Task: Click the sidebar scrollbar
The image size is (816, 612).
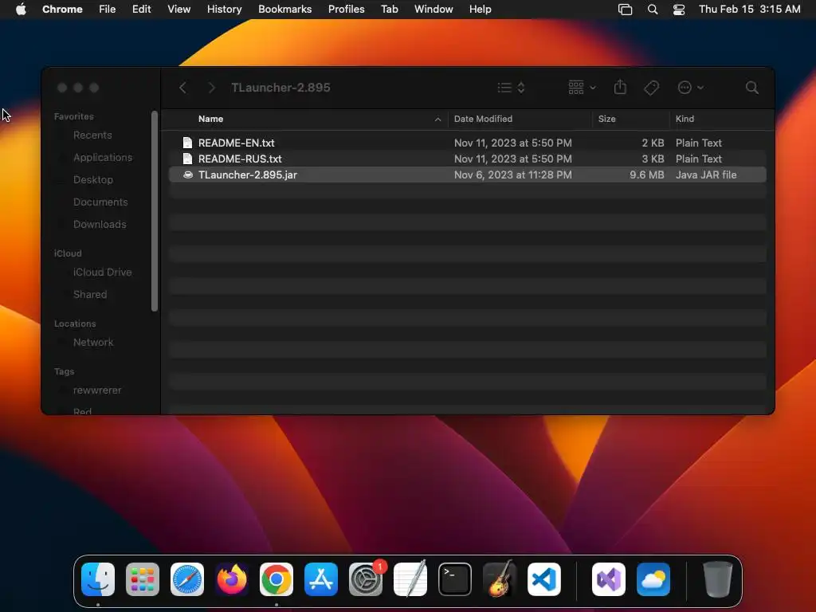Action: click(155, 211)
